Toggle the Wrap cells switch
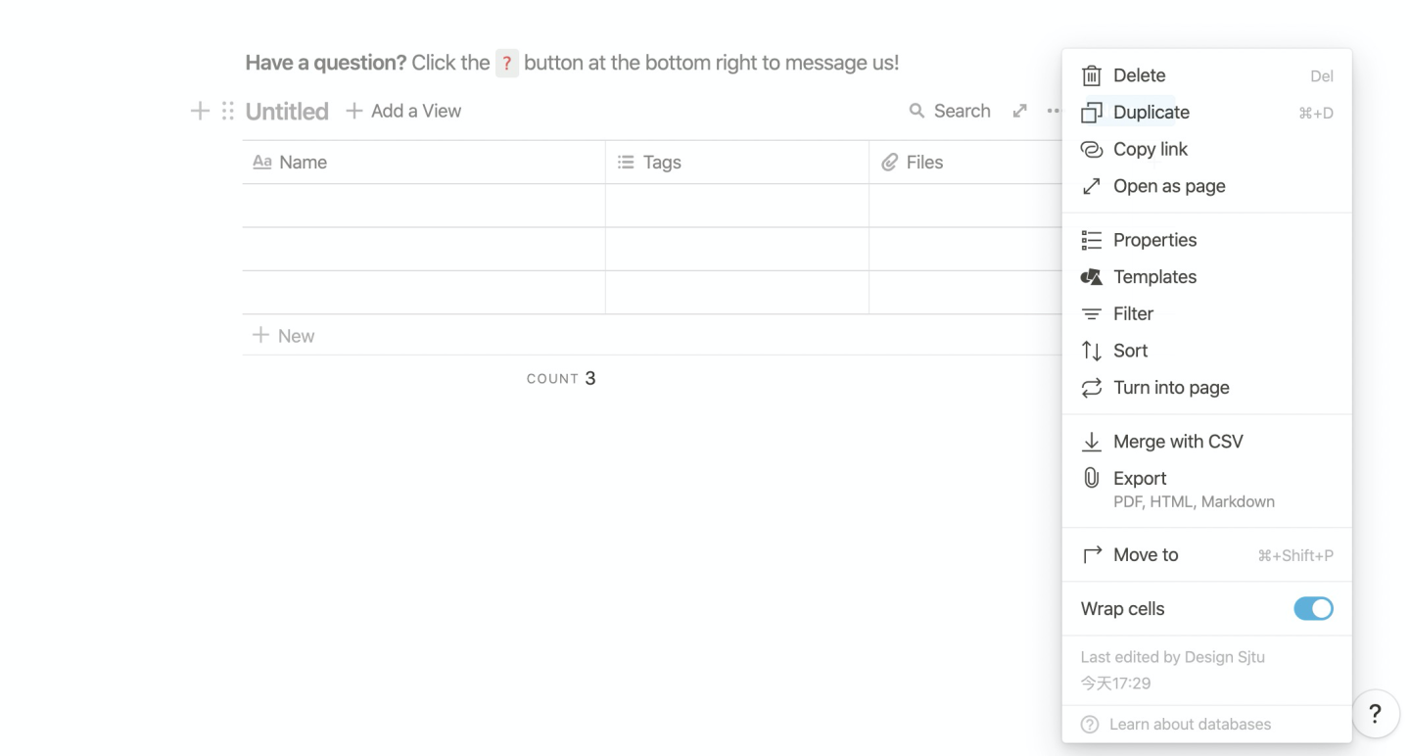 [1313, 609]
